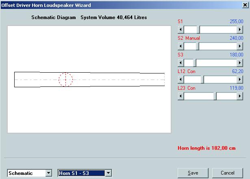Click the S3 label
Screen dimensions: 250x179
(x=180, y=55)
